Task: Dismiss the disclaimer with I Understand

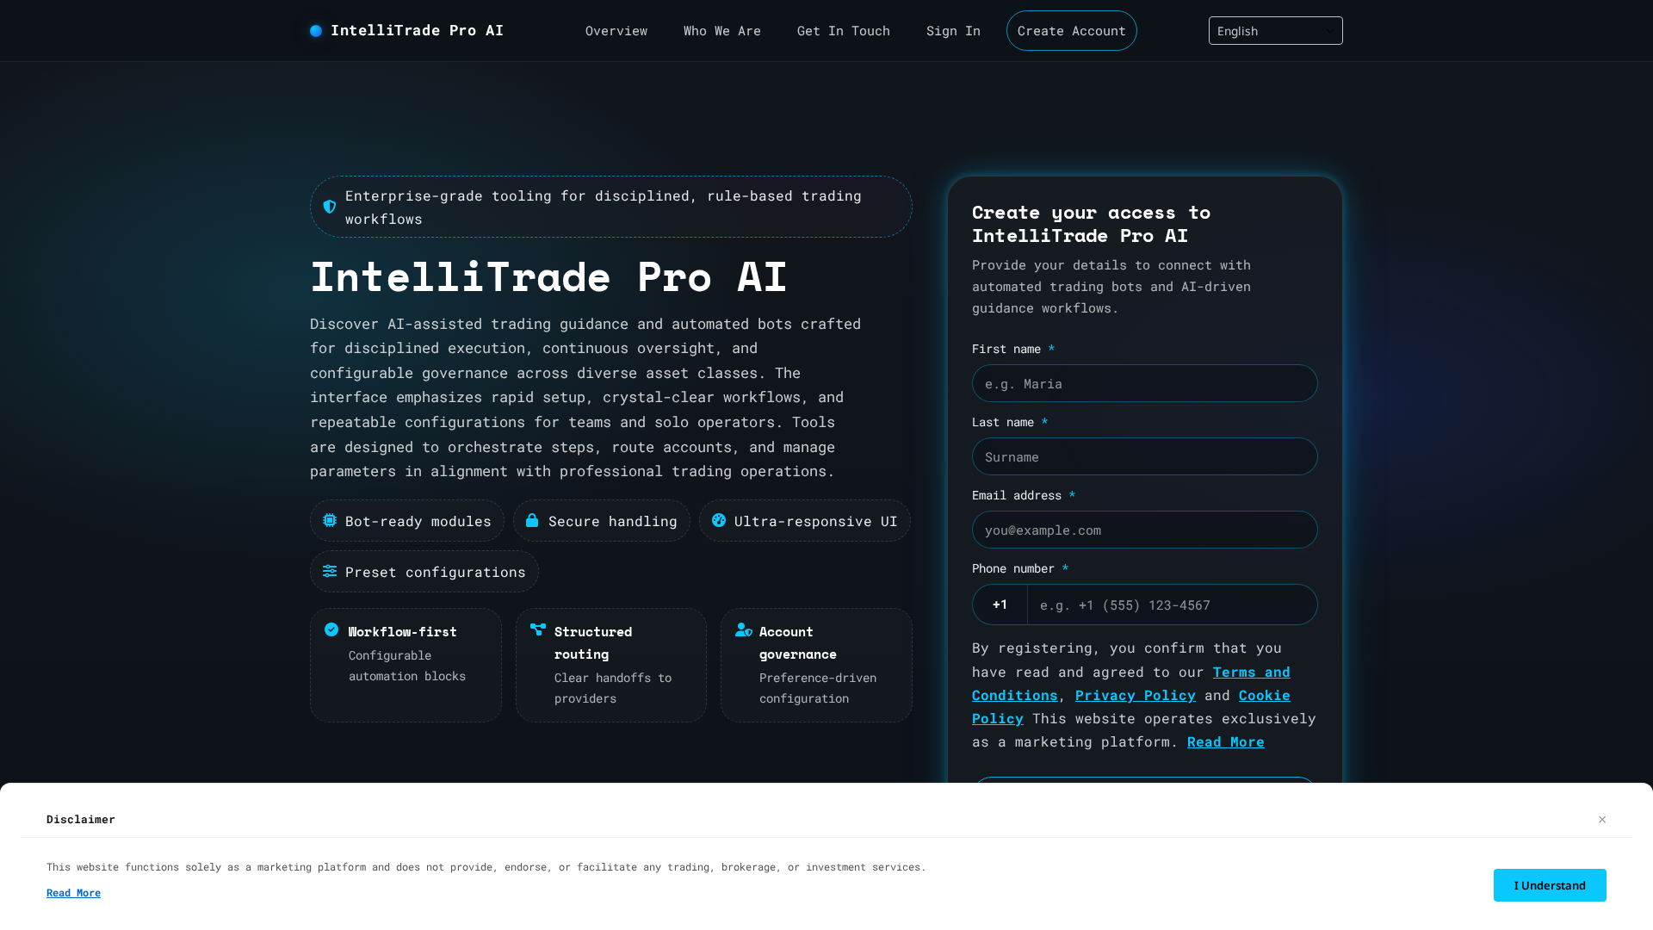Action: pos(1550,885)
